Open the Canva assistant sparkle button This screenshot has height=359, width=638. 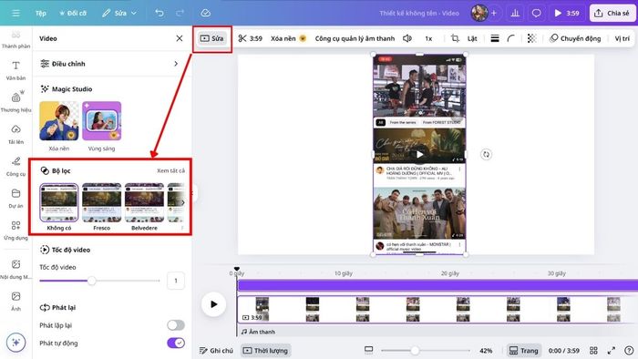click(15, 343)
